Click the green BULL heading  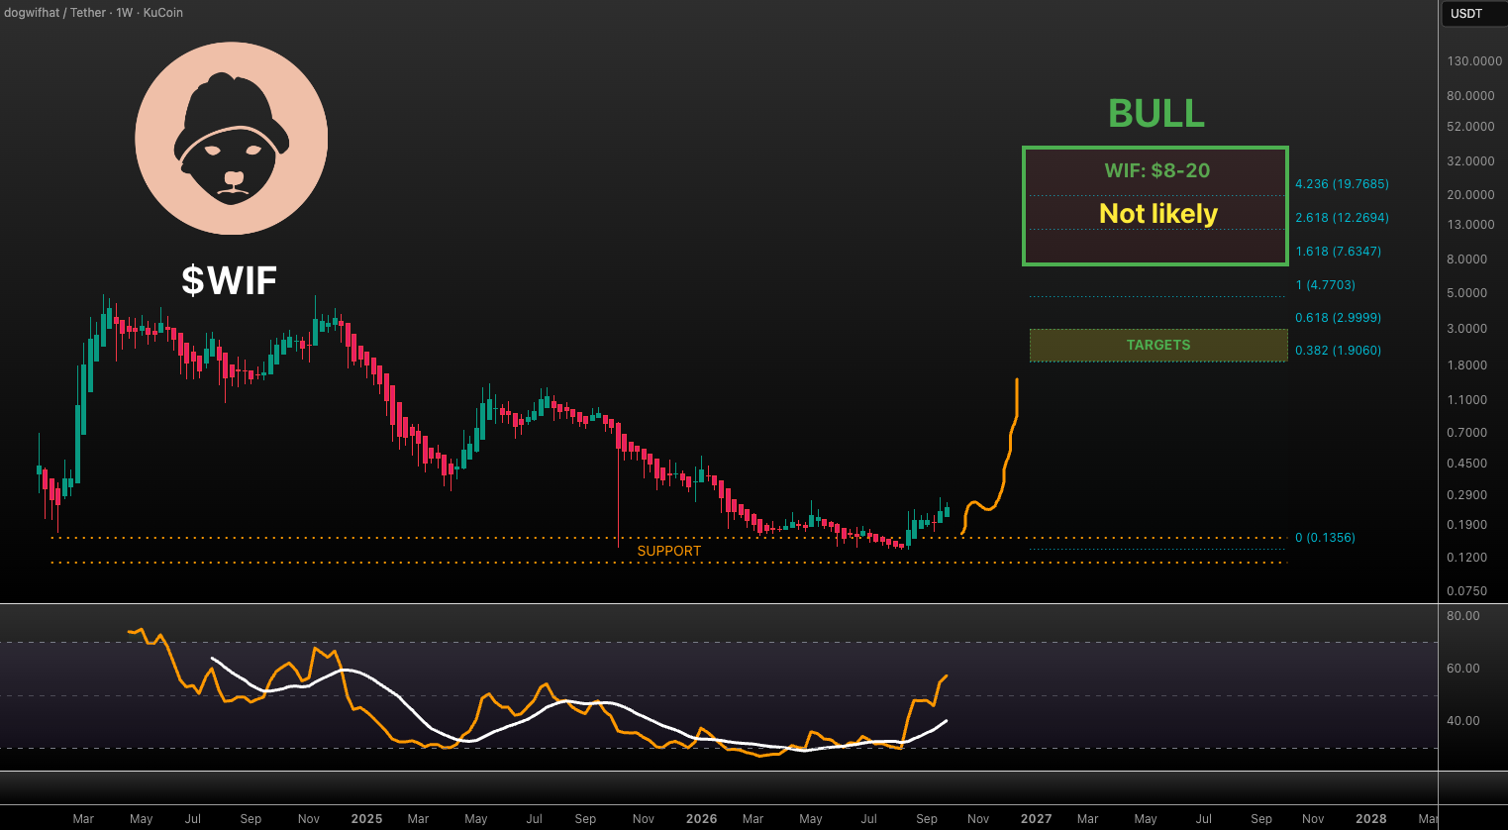pos(1156,113)
